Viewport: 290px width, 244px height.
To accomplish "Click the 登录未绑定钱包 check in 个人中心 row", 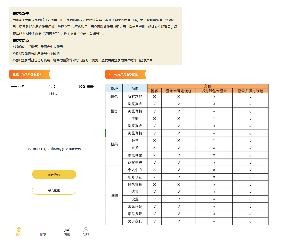I will 179,170.
